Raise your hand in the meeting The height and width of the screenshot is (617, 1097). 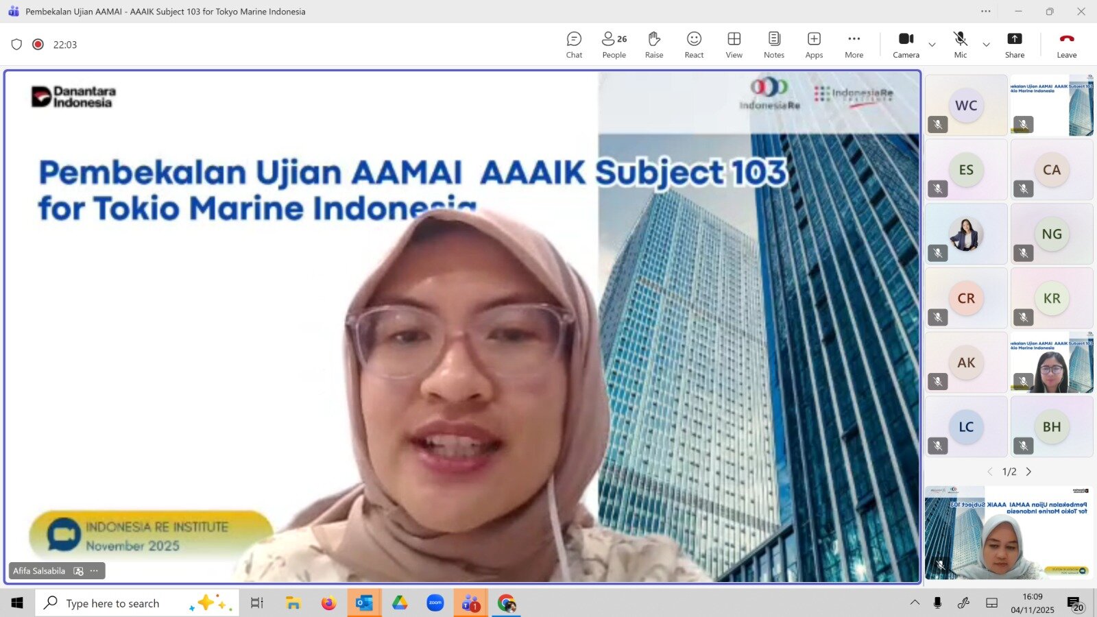[653, 45]
